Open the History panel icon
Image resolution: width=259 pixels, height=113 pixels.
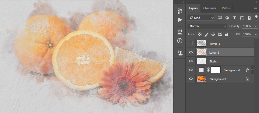click(180, 11)
